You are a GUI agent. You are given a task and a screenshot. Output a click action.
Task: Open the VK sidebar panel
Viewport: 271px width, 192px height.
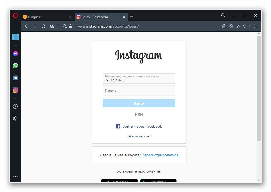(x=15, y=78)
